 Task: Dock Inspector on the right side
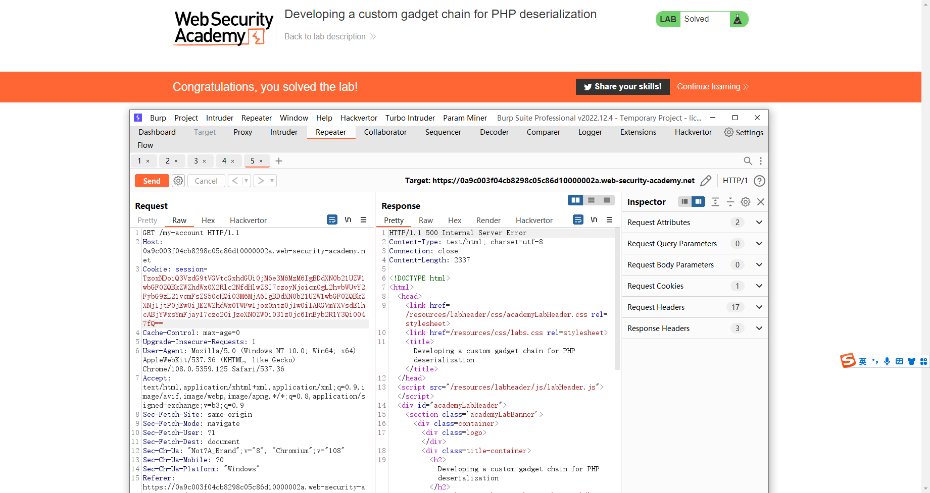(698, 201)
